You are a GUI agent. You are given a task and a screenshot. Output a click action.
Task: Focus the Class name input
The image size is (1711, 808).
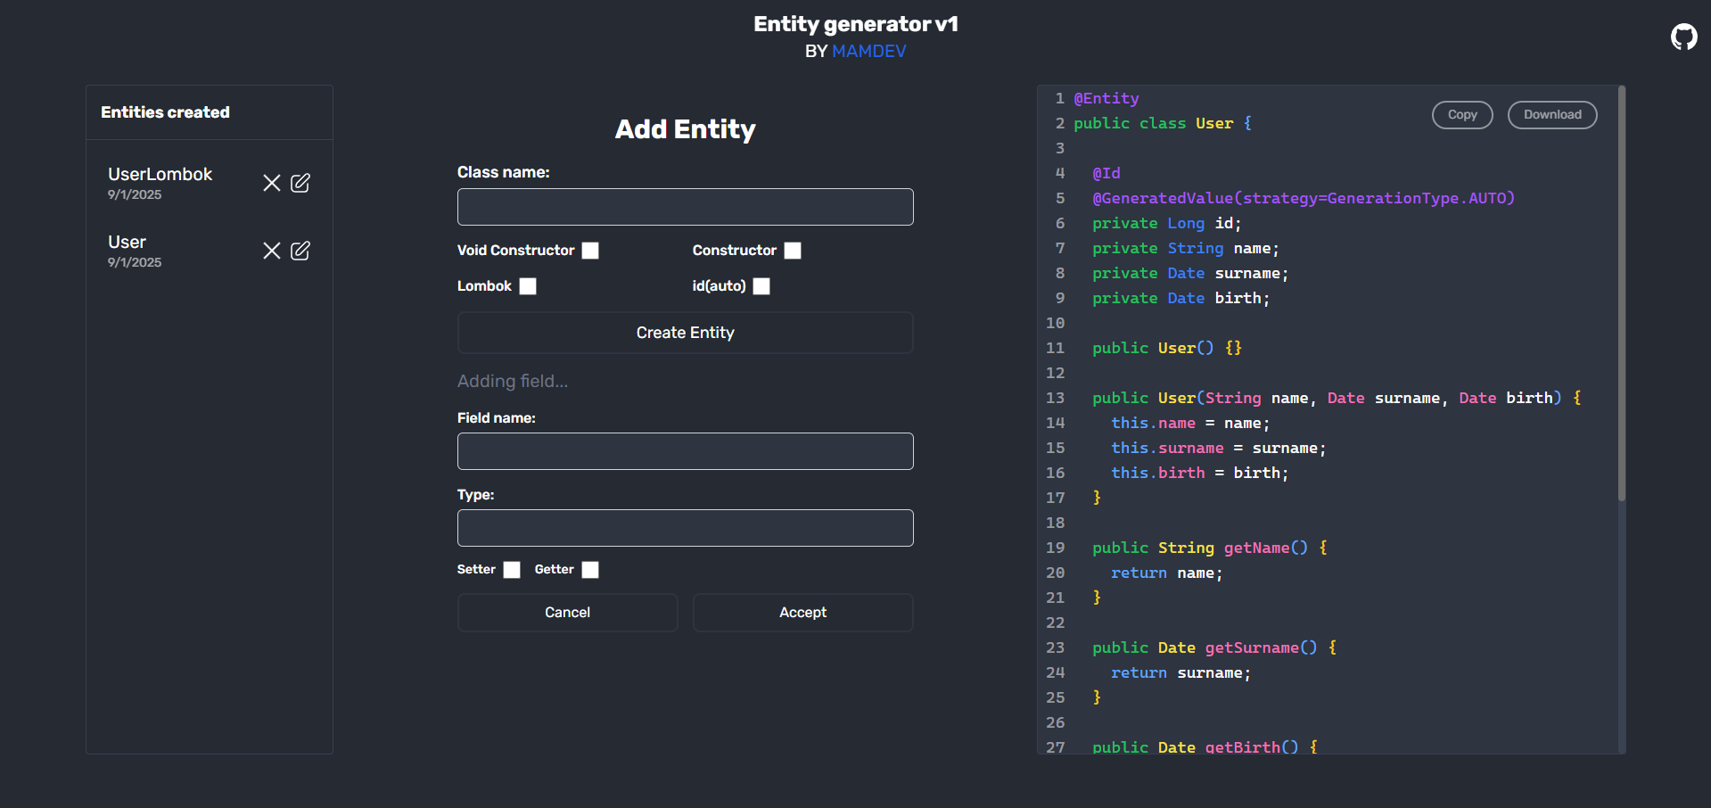pos(685,207)
